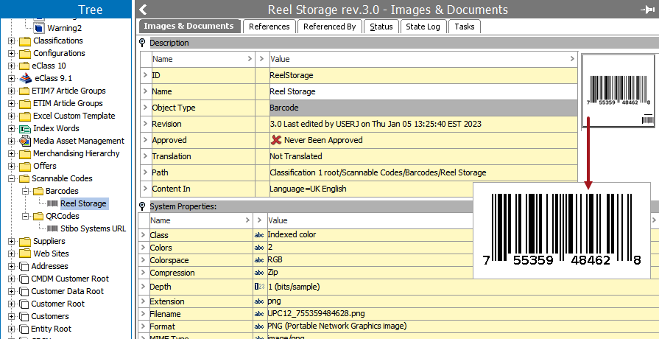
Task: Click the Entity Root icon
Action: (x=24, y=329)
